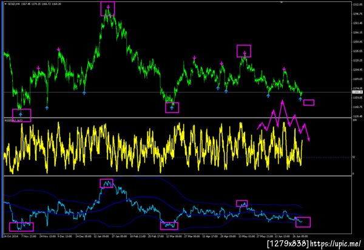This screenshot has width=364, height=250.
Task: Select the RSI scale value 0
Action: click(354, 174)
